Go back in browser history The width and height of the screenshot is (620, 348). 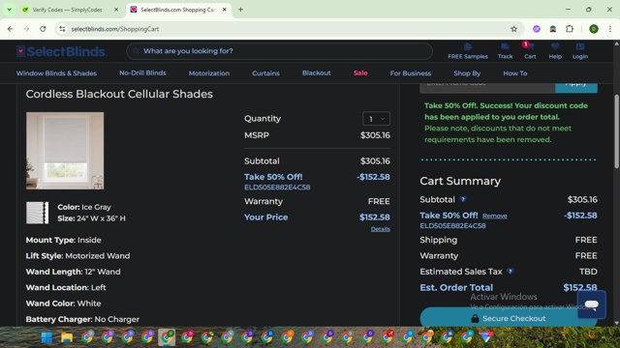pyautogui.click(x=11, y=29)
